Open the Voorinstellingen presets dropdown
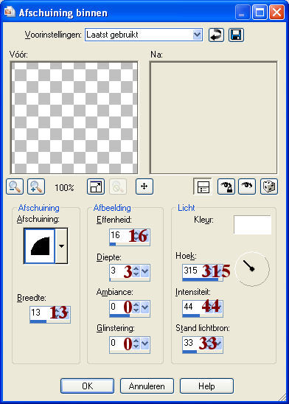 (x=197, y=35)
